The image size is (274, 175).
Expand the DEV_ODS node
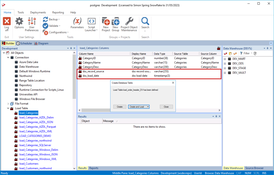click(225, 63)
